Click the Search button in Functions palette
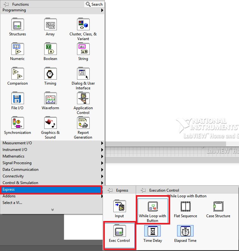239x251 pixels. pyautogui.click(x=94, y=4)
